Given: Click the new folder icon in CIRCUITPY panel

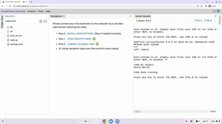Looking at the screenshot, I should pyautogui.click(x=45, y=21).
